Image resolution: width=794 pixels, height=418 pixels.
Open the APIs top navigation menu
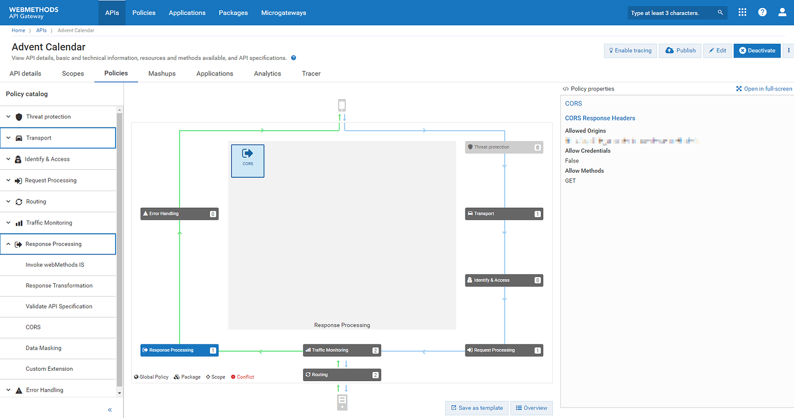click(x=112, y=13)
